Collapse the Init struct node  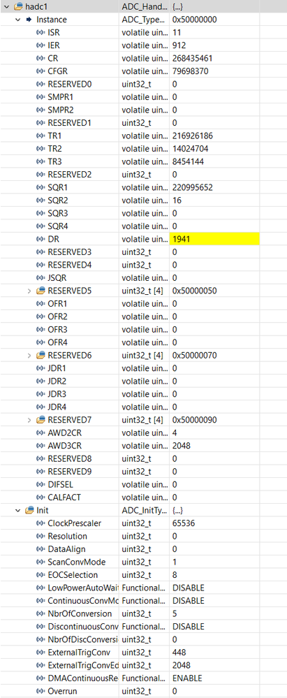17,510
